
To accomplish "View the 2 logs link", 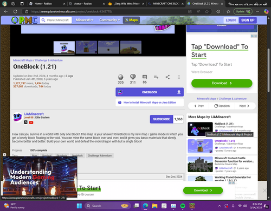I will (x=69, y=76).
